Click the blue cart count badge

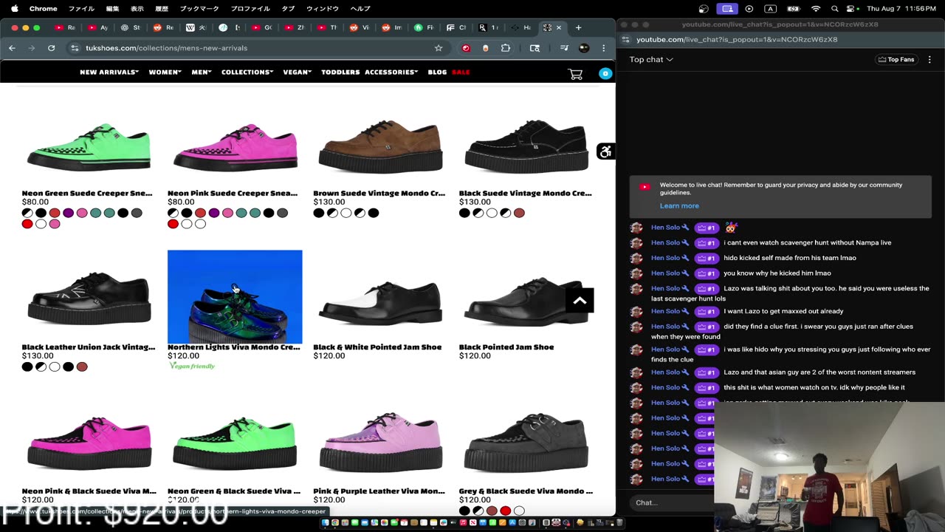[x=605, y=73]
